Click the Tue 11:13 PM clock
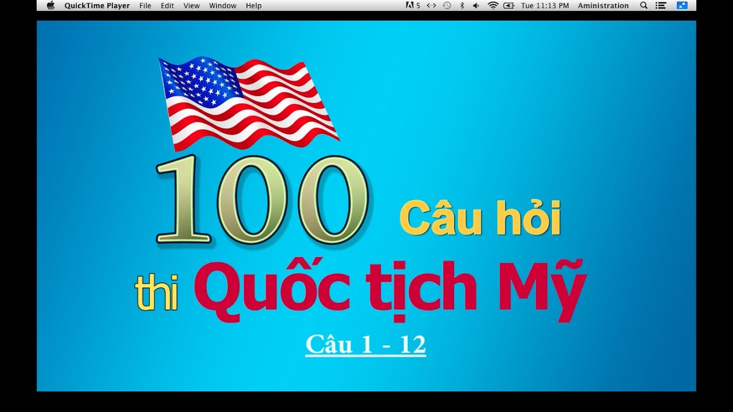 tap(545, 6)
